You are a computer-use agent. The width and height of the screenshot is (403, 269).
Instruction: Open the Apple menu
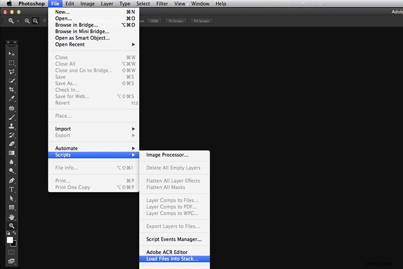[x=9, y=4]
